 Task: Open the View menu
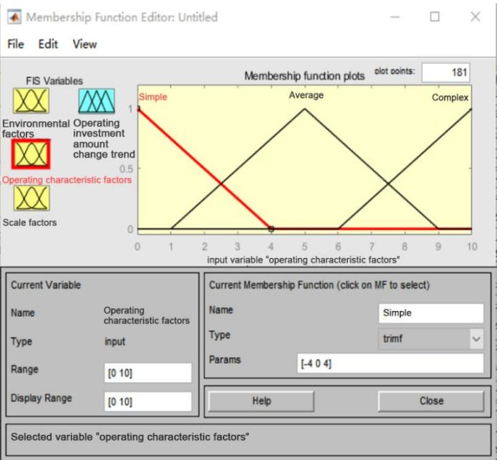point(84,44)
